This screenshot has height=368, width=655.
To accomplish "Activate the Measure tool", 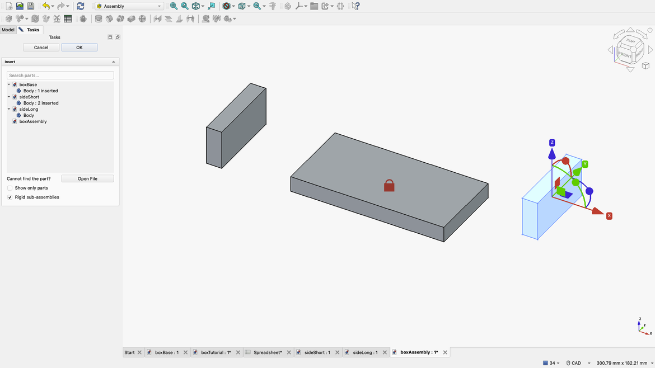I will pyautogui.click(x=273, y=6).
